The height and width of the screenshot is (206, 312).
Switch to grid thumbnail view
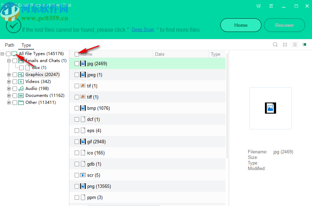[x=285, y=44]
